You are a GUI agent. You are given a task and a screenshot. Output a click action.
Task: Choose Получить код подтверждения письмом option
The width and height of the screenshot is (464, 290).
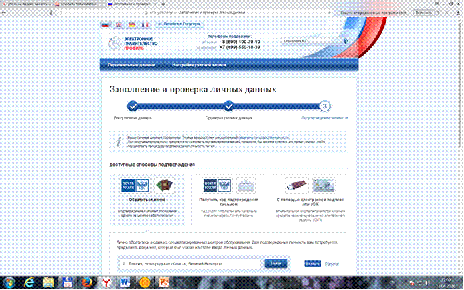(x=228, y=199)
